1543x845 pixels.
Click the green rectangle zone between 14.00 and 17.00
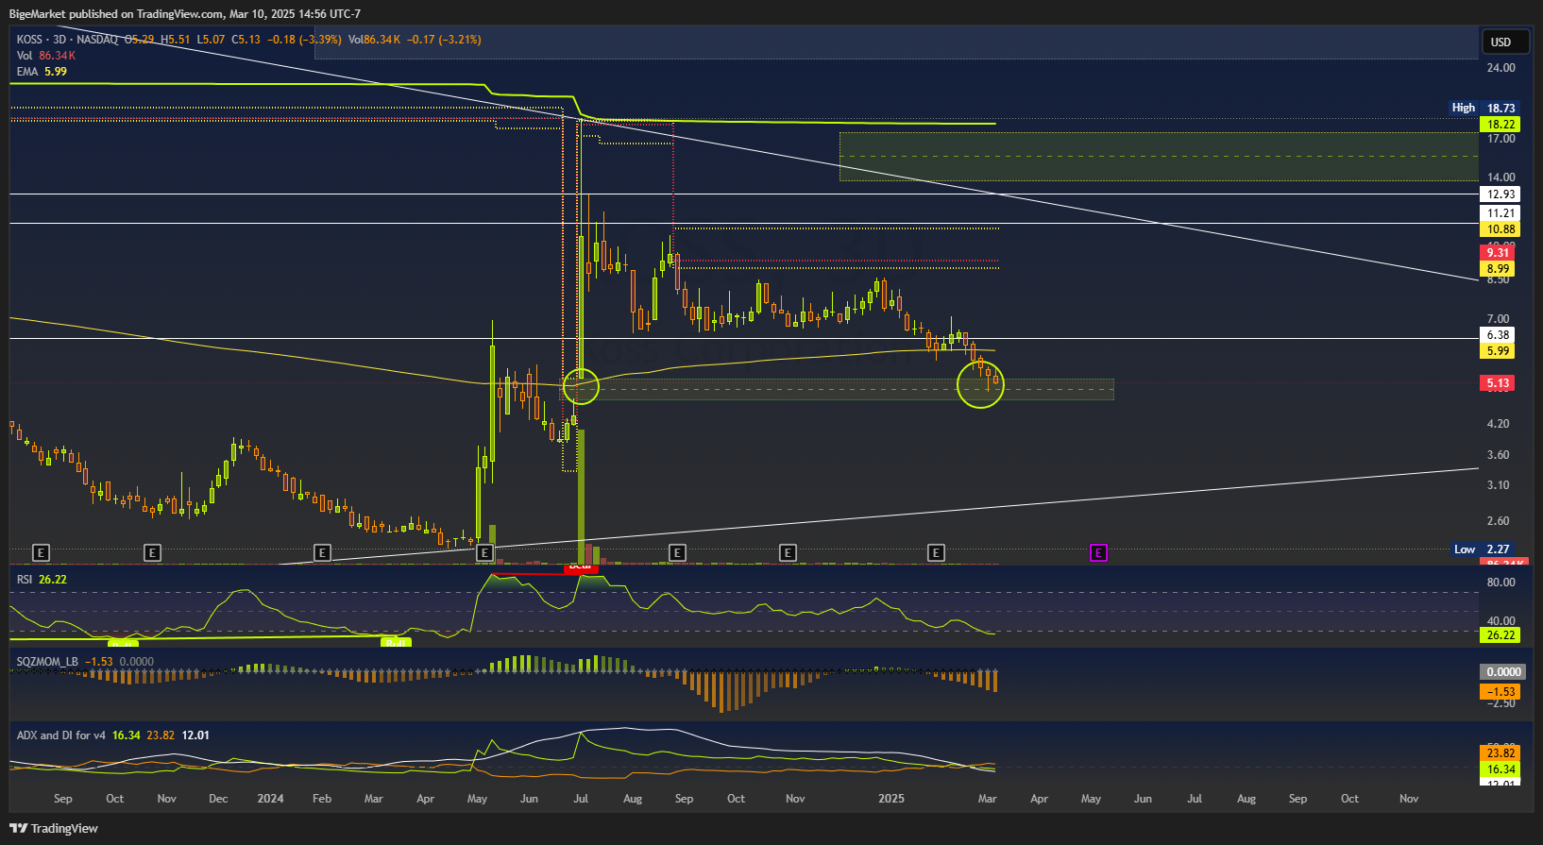[x=1159, y=157]
